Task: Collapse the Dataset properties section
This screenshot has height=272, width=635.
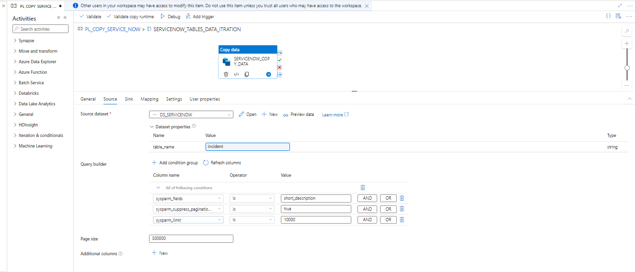Action: (152, 127)
